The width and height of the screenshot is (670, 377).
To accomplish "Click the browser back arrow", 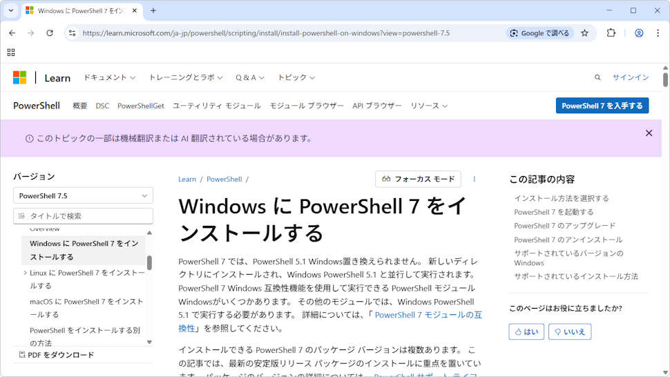I will [x=12, y=33].
